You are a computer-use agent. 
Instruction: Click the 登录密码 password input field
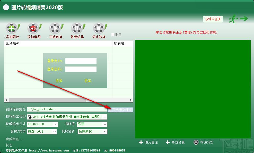pyautogui.click(x=81, y=69)
